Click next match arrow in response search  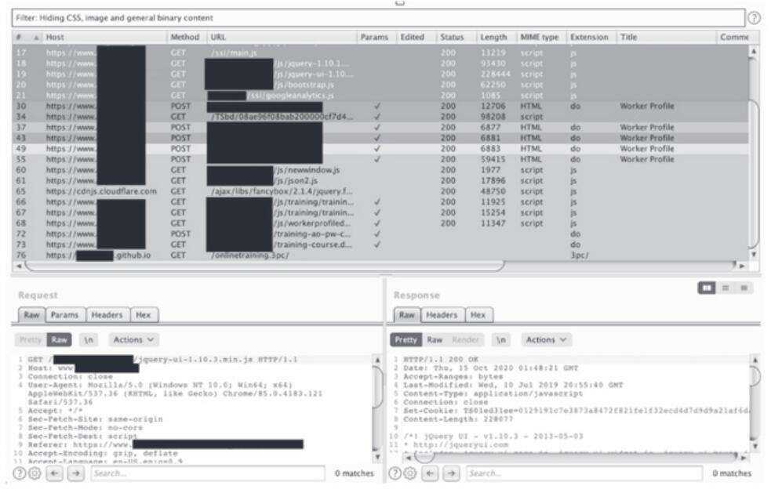click(451, 473)
